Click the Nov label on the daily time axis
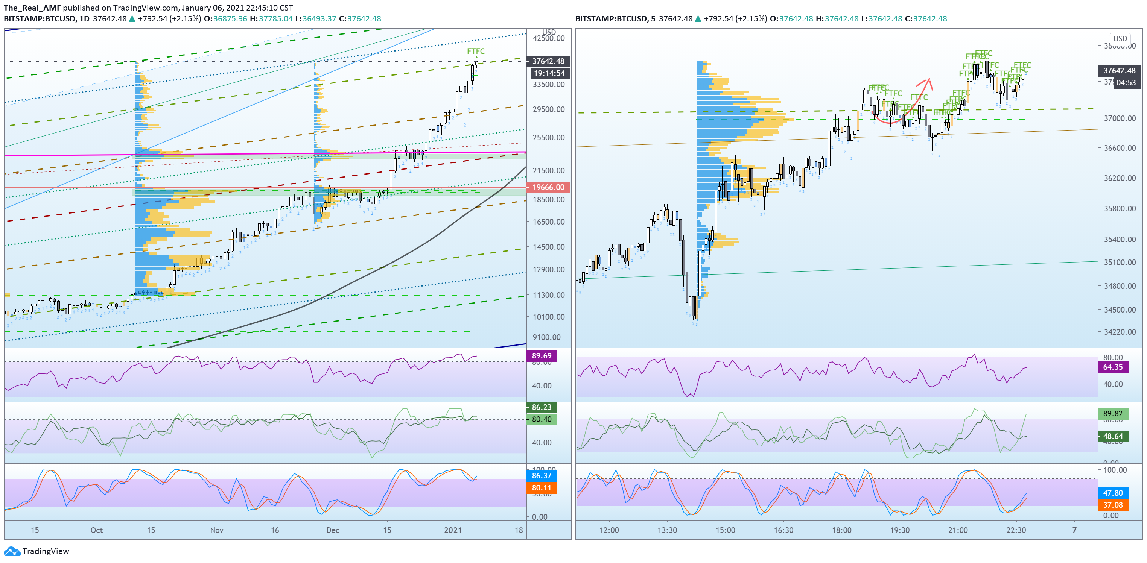The image size is (1147, 563). 217,530
